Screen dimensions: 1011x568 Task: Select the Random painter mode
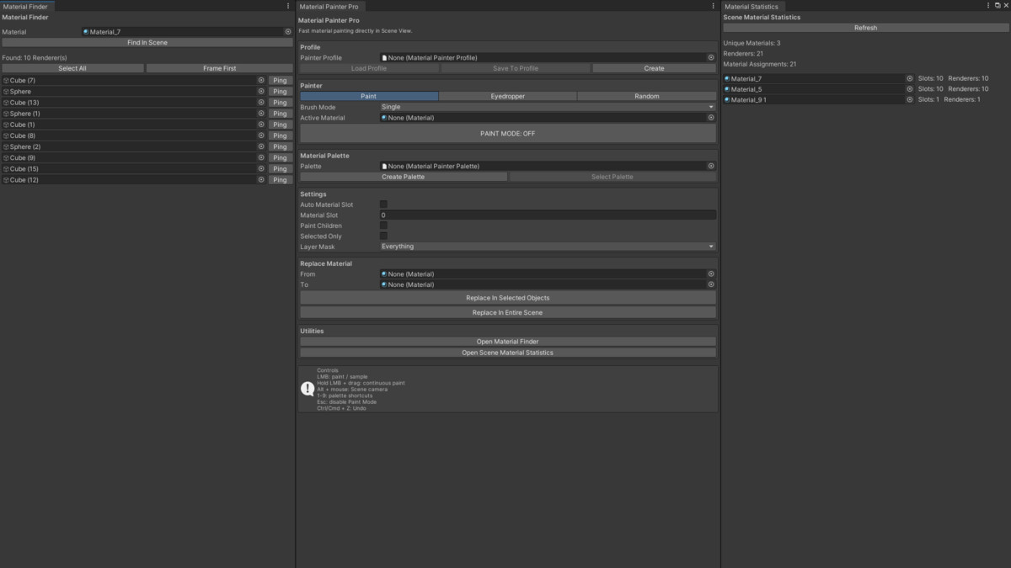pos(647,96)
